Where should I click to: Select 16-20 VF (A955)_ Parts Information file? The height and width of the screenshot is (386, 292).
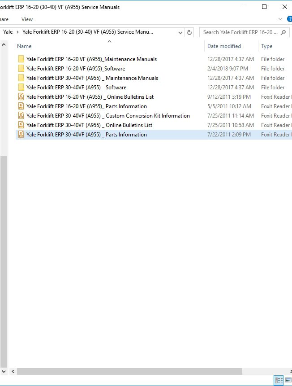click(86, 106)
